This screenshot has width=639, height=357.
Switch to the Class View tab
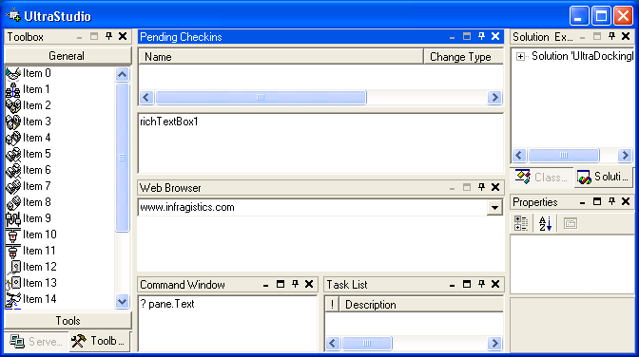click(541, 177)
